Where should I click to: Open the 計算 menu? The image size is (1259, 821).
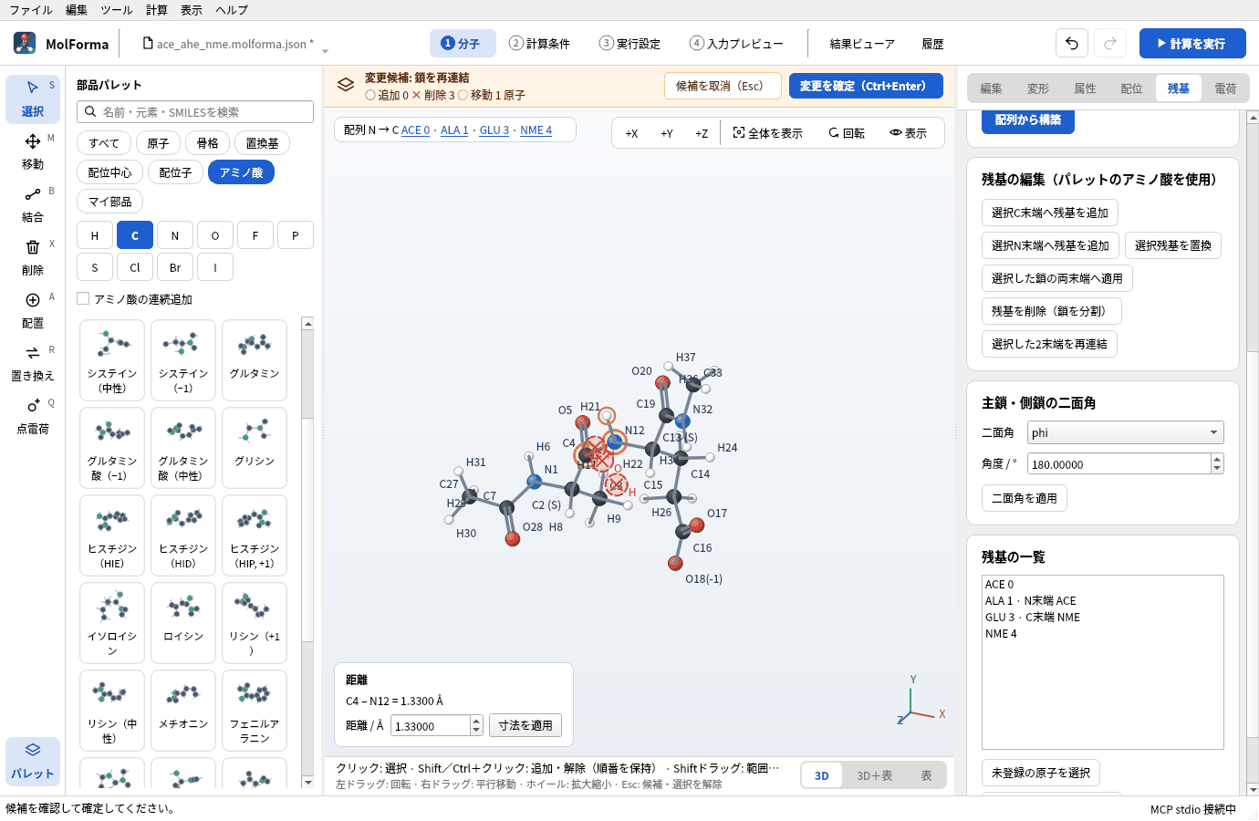point(157,10)
